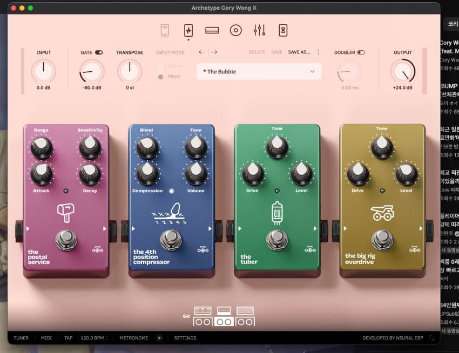This screenshot has height=353, width=459.
Task: Go to the next preset arrow
Action: [x=214, y=52]
